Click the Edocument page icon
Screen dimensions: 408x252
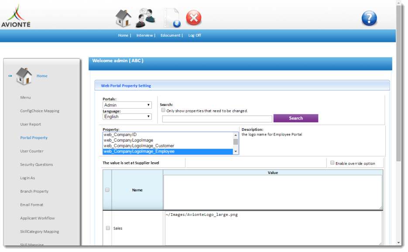[x=171, y=18]
